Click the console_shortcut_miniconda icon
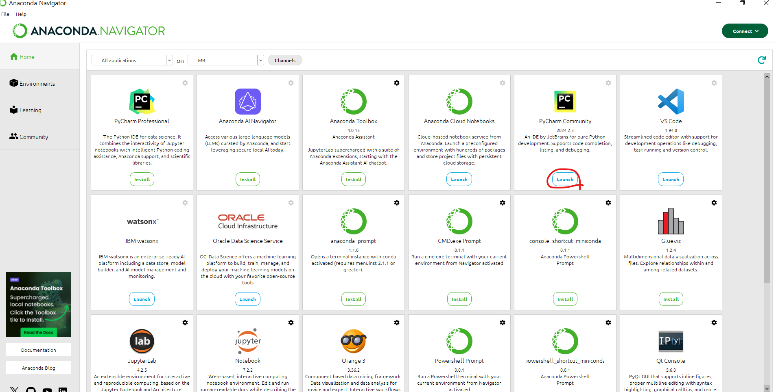Screen dimensions: 776x392 [565, 221]
